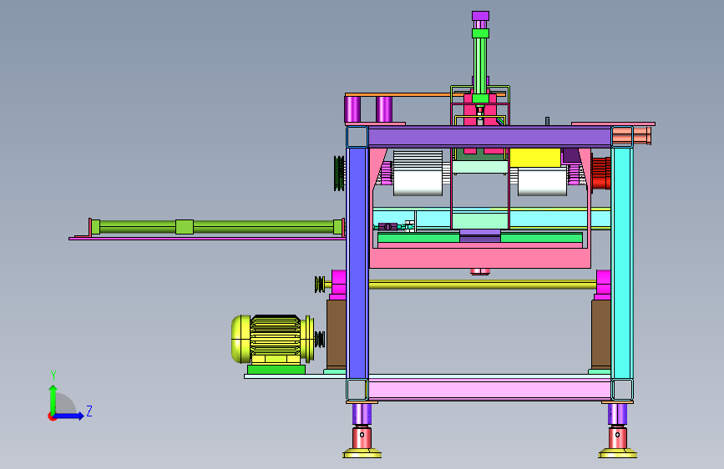Select the long horizontal olive-green cylinder rod
Viewport: 724px width, 469px height.
pyautogui.click(x=217, y=227)
